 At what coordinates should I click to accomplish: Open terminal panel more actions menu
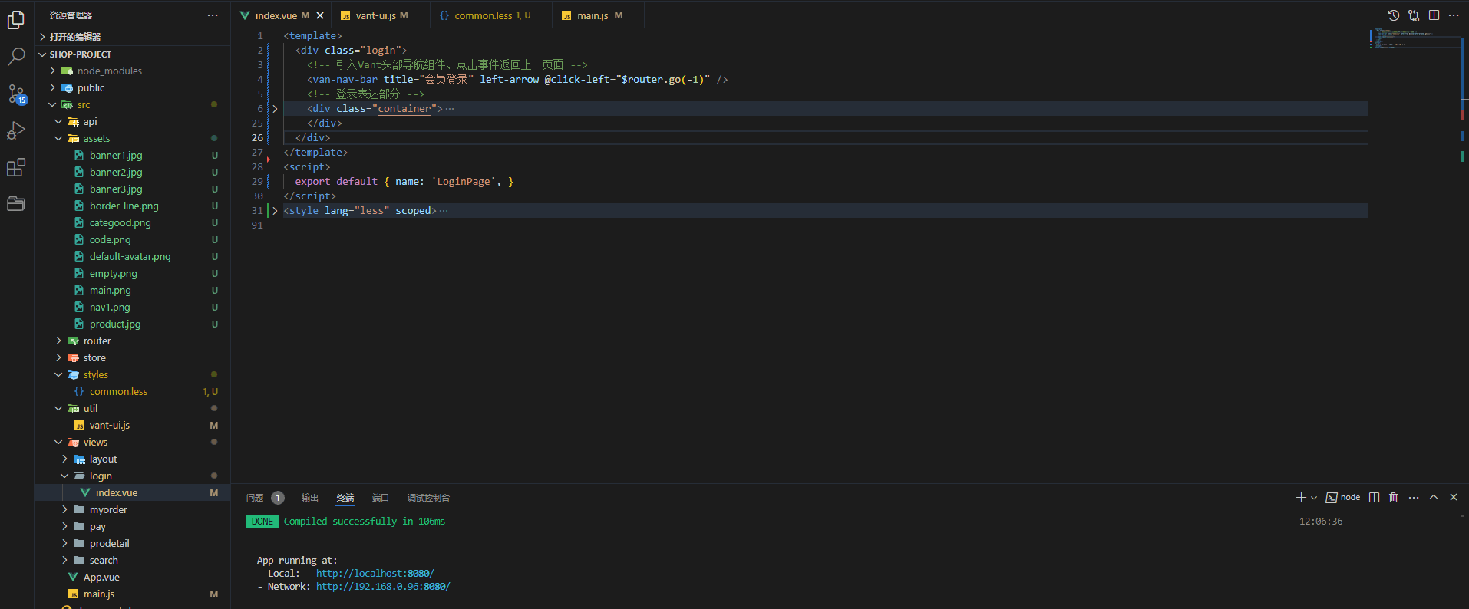[1414, 498]
